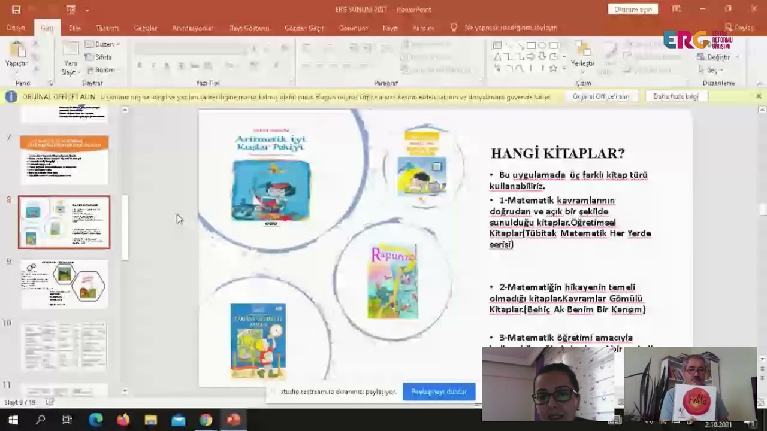
Task: Open the Animasyonlar ribbon tab
Action: coord(192,28)
